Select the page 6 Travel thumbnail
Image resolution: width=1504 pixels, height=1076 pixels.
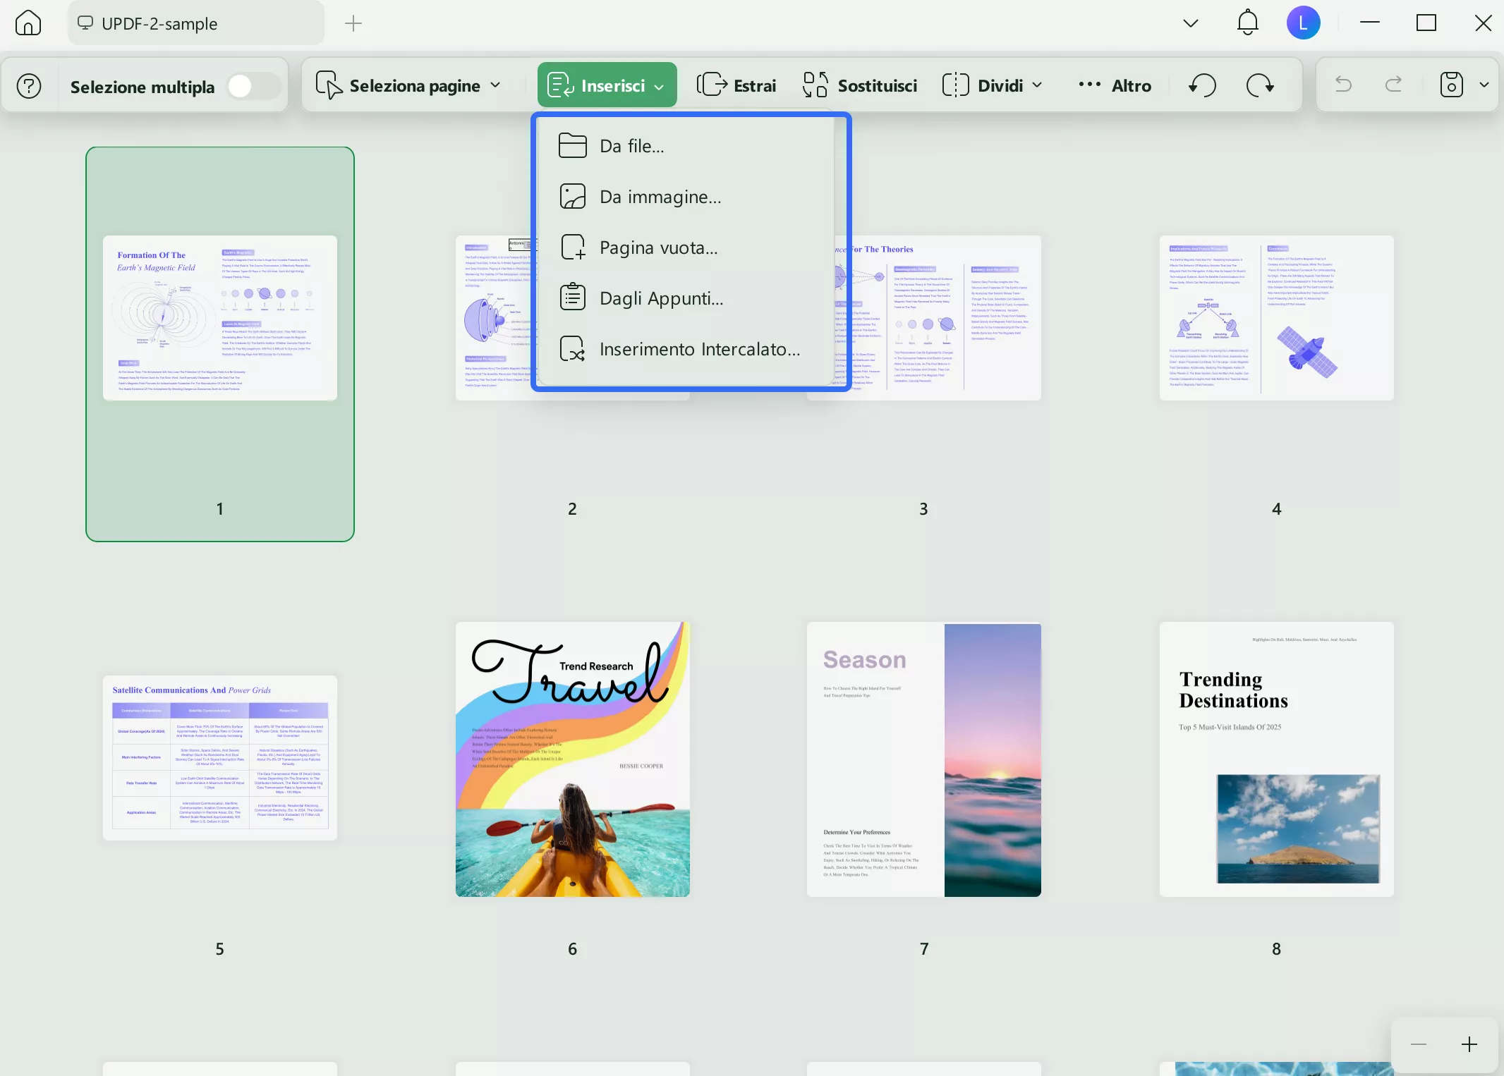click(572, 759)
